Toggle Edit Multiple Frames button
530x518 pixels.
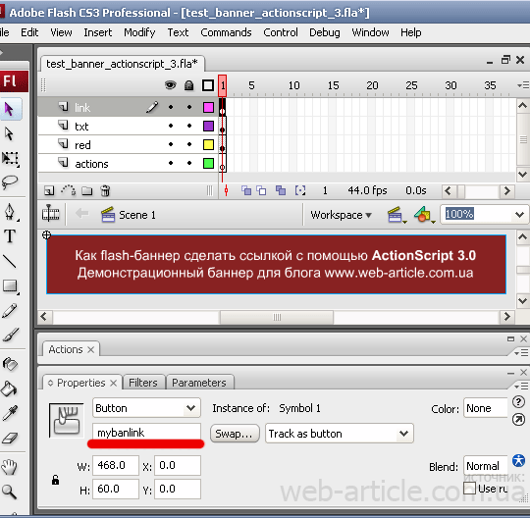[x=281, y=190]
